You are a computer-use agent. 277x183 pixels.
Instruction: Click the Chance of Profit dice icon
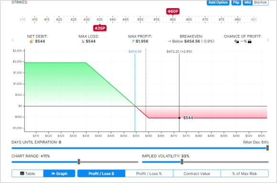(236, 42)
